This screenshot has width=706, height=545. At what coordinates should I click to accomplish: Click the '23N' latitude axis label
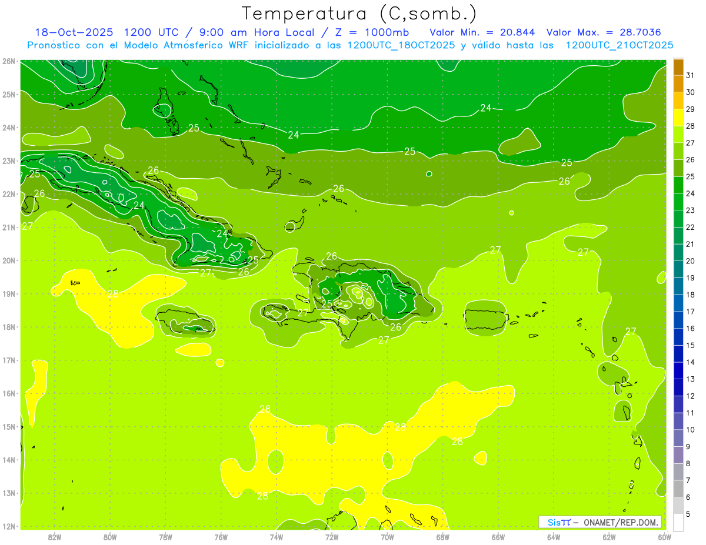click(x=9, y=161)
